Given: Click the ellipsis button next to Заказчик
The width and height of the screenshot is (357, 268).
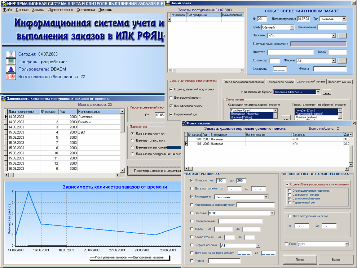Looking at the screenshot, I should coord(342,36).
